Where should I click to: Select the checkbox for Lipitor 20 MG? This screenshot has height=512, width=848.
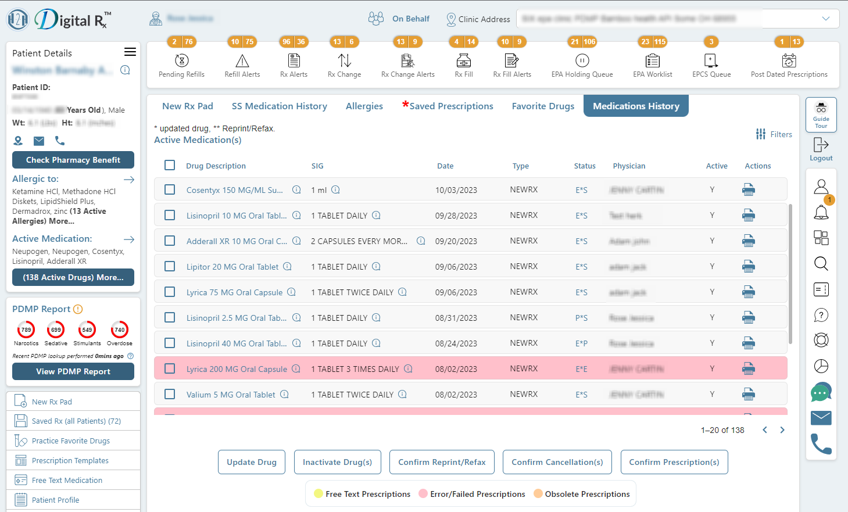170,266
